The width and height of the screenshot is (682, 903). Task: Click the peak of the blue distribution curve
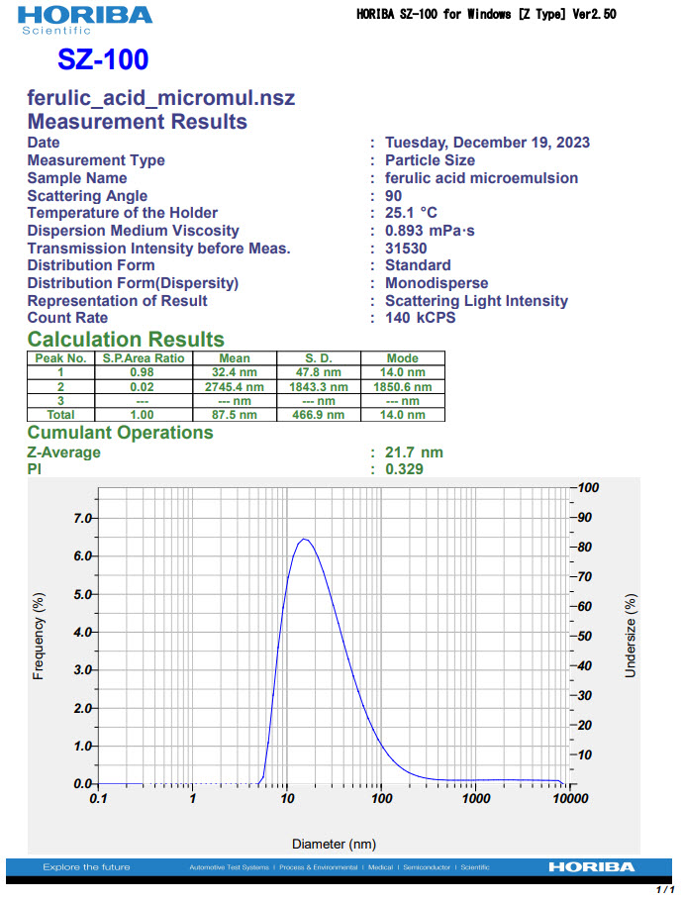(x=305, y=540)
